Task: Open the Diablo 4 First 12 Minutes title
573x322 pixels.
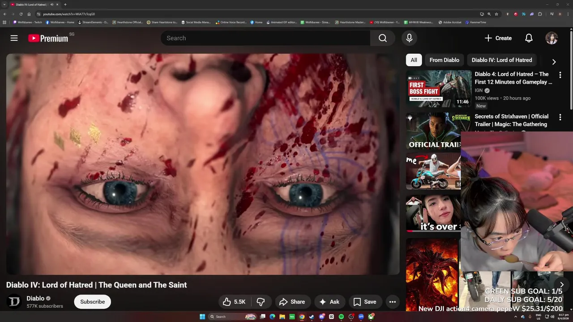Action: 513,78
